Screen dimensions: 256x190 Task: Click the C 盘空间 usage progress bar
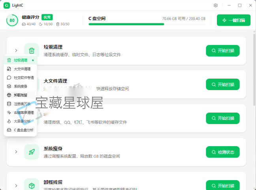[x=147, y=24]
